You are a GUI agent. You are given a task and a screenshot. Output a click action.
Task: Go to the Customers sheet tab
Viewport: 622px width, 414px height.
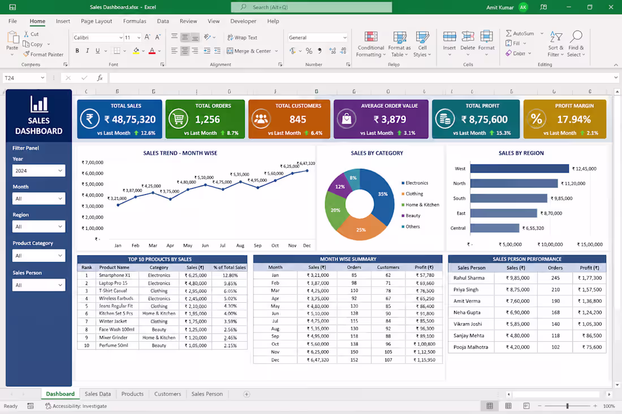pos(167,394)
